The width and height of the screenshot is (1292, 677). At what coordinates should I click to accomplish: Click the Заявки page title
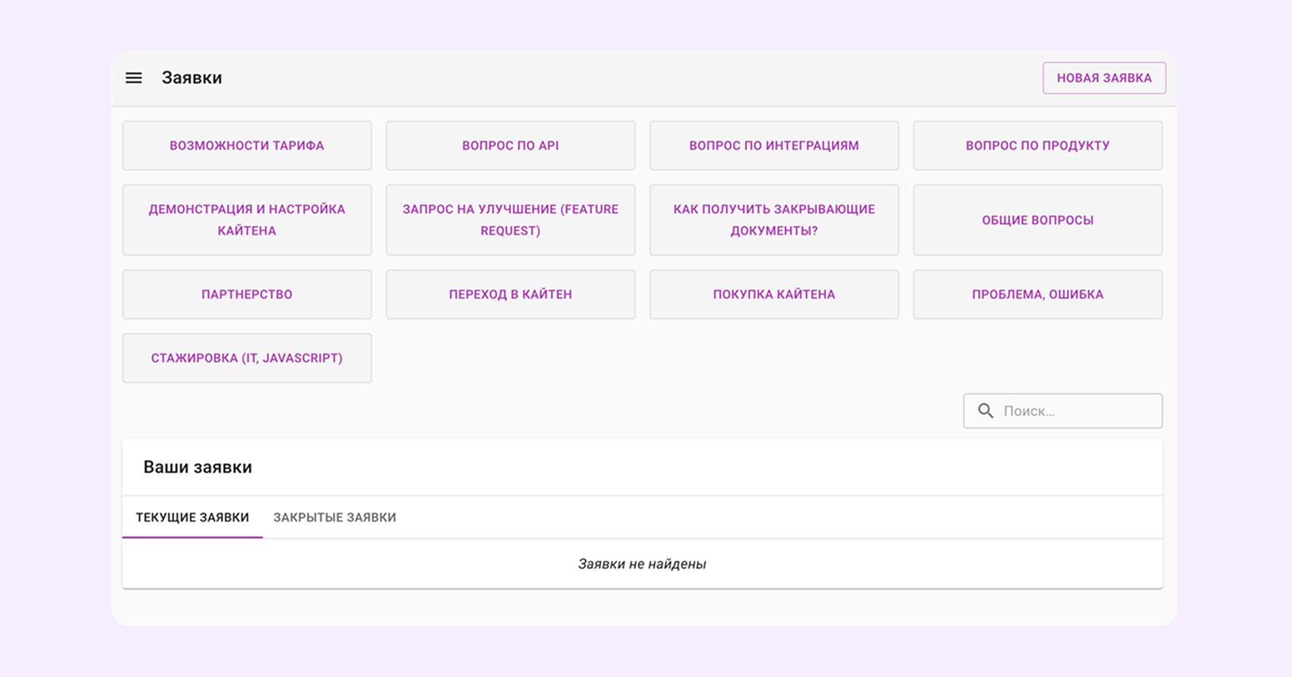(x=191, y=78)
